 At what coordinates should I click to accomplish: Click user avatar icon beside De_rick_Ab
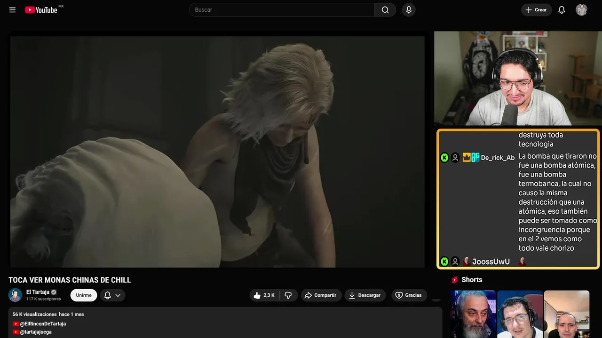click(x=455, y=158)
